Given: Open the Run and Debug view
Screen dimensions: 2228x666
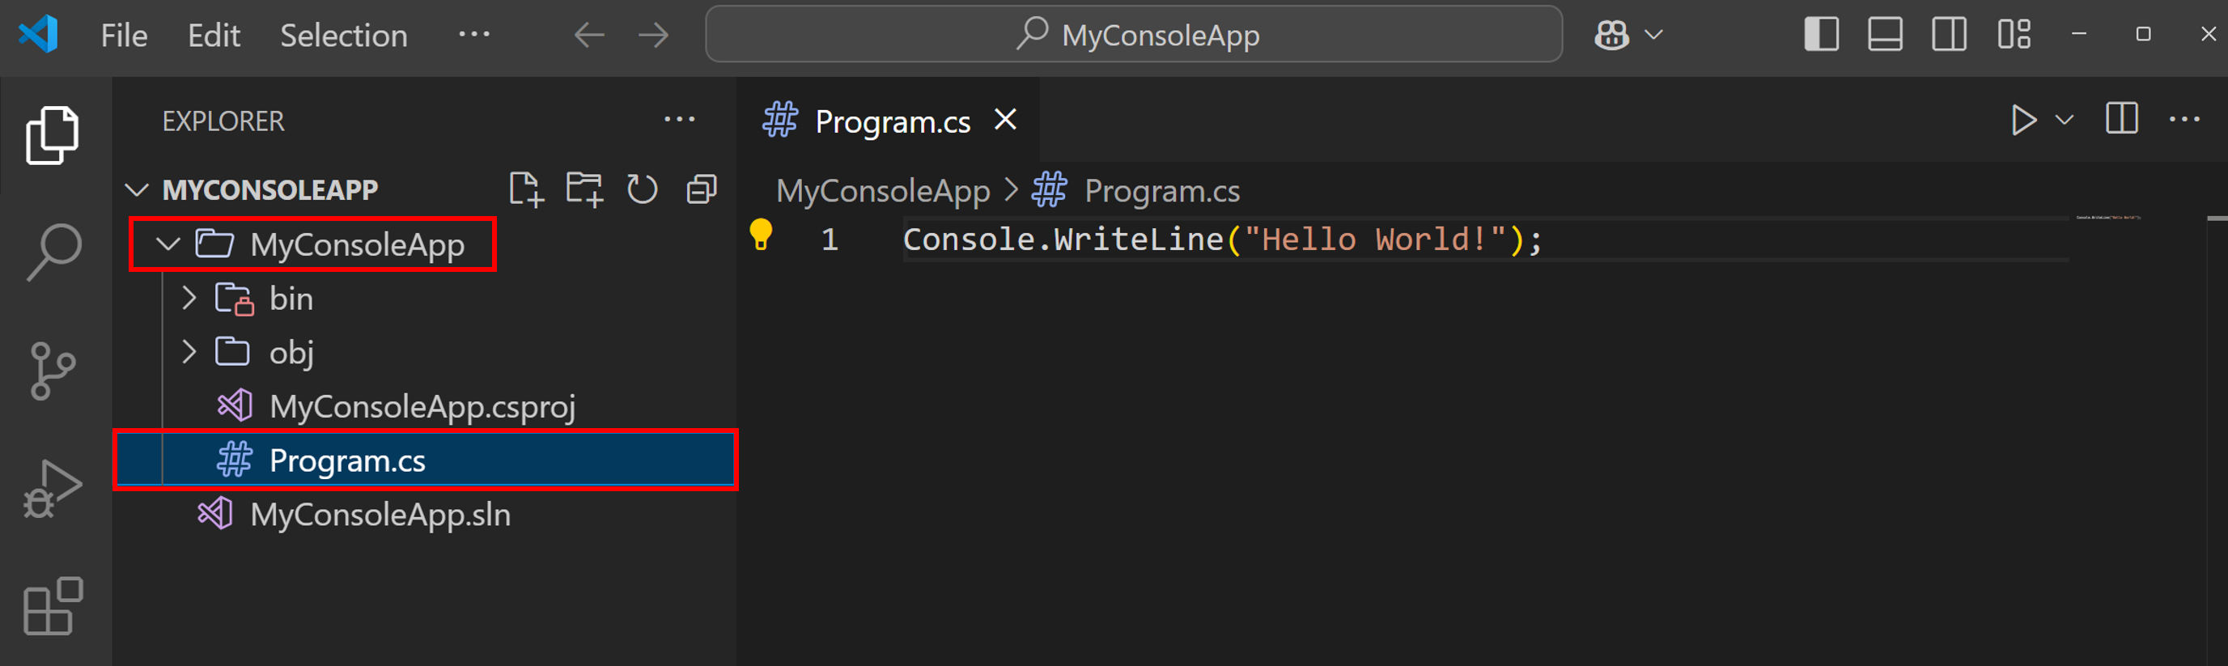Looking at the screenshot, I should pos(53,489).
